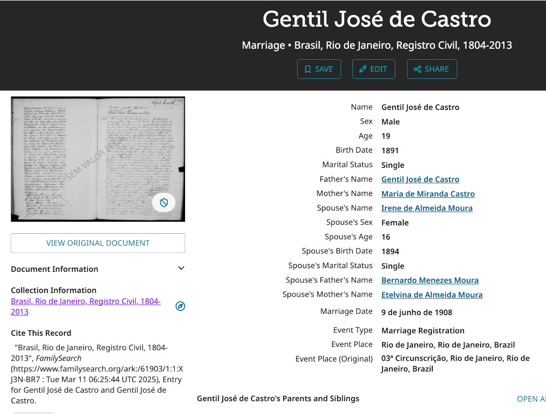Select the citation text for this record
The image size is (546, 414).
point(97,374)
